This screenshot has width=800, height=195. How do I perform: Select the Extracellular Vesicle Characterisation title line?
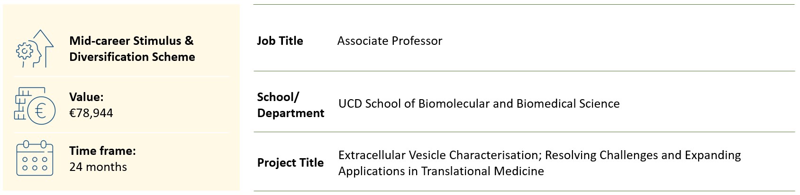pos(539,155)
